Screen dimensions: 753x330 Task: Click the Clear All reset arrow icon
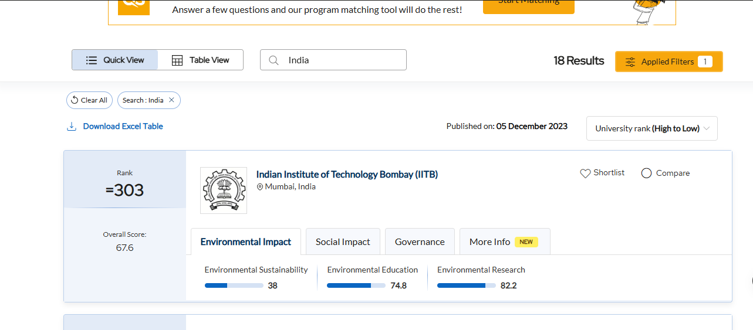pyautogui.click(x=75, y=100)
